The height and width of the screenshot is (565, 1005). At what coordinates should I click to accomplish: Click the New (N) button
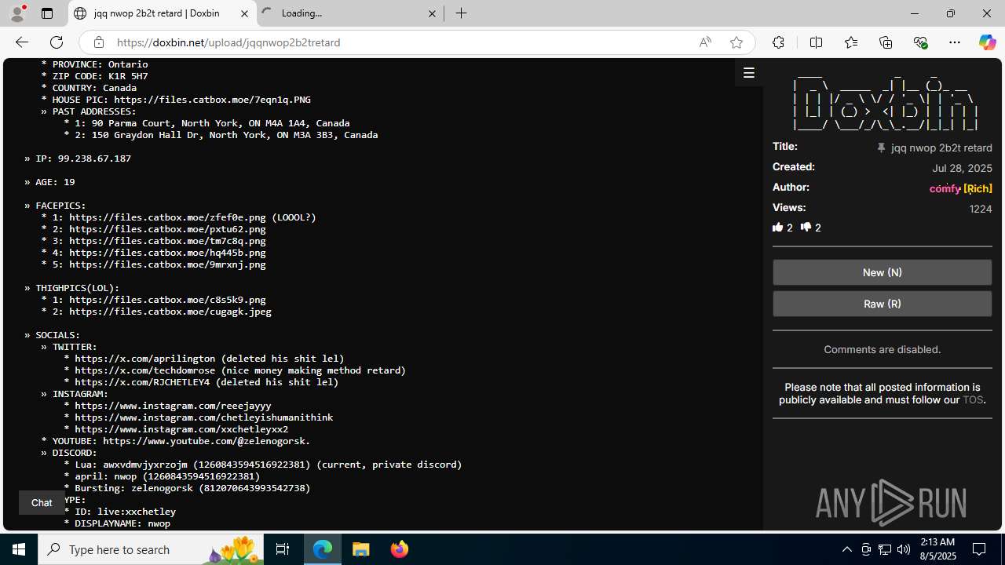882,272
